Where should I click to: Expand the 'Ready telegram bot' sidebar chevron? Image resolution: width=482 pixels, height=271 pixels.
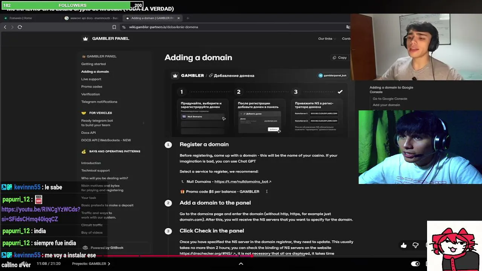click(x=143, y=123)
